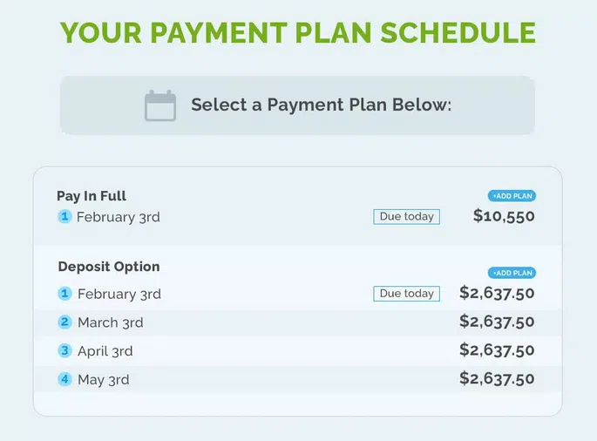
Task: Select the number 4 badge beside May 3rd
Action: (64, 379)
